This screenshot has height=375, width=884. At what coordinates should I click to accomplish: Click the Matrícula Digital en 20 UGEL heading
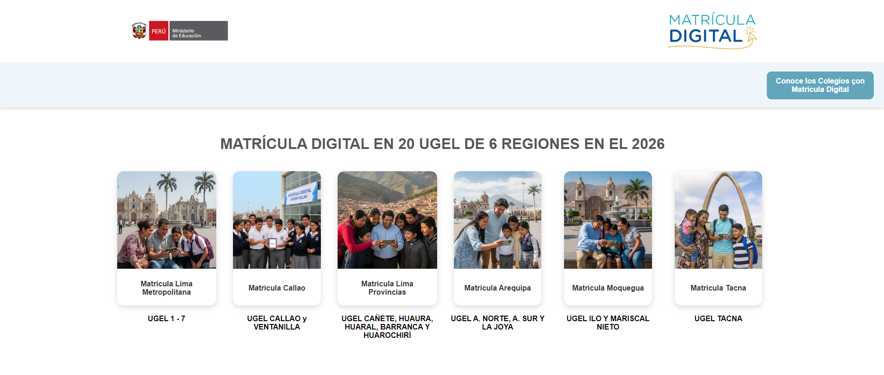click(442, 144)
